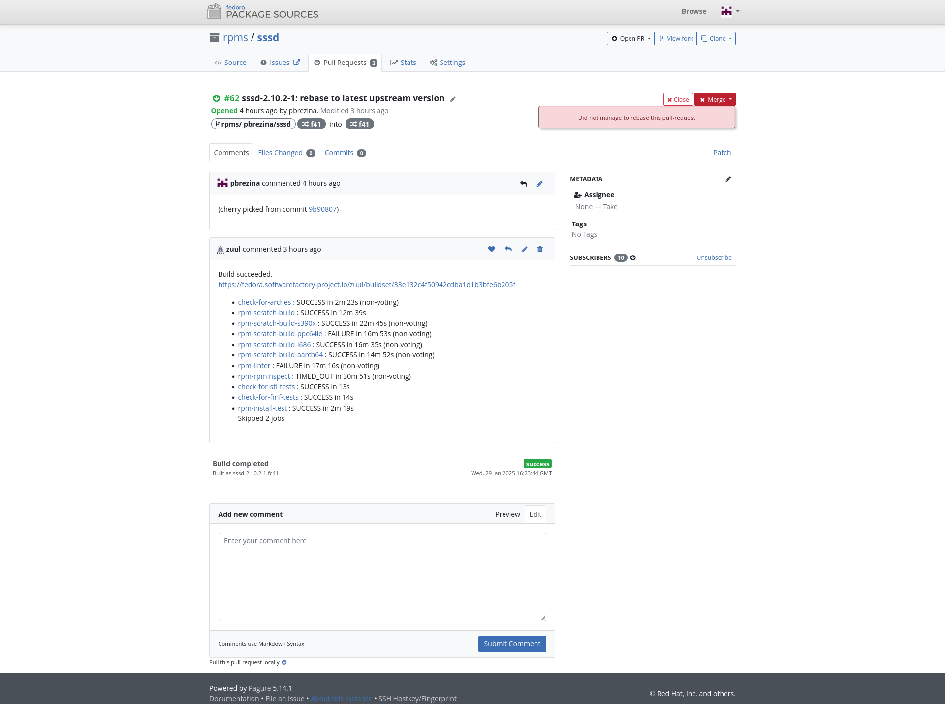Open rpm-scratch-build-i686 job link
945x704 pixels.
click(274, 345)
